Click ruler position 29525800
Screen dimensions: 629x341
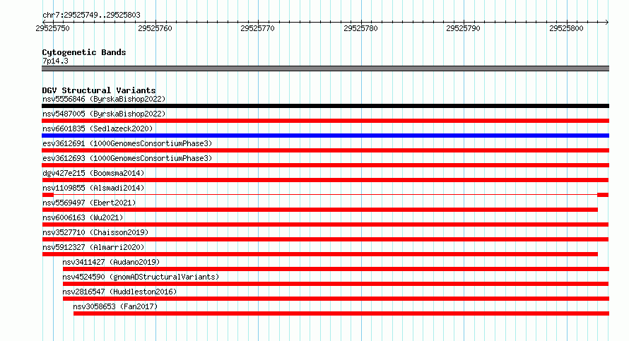[x=566, y=28]
